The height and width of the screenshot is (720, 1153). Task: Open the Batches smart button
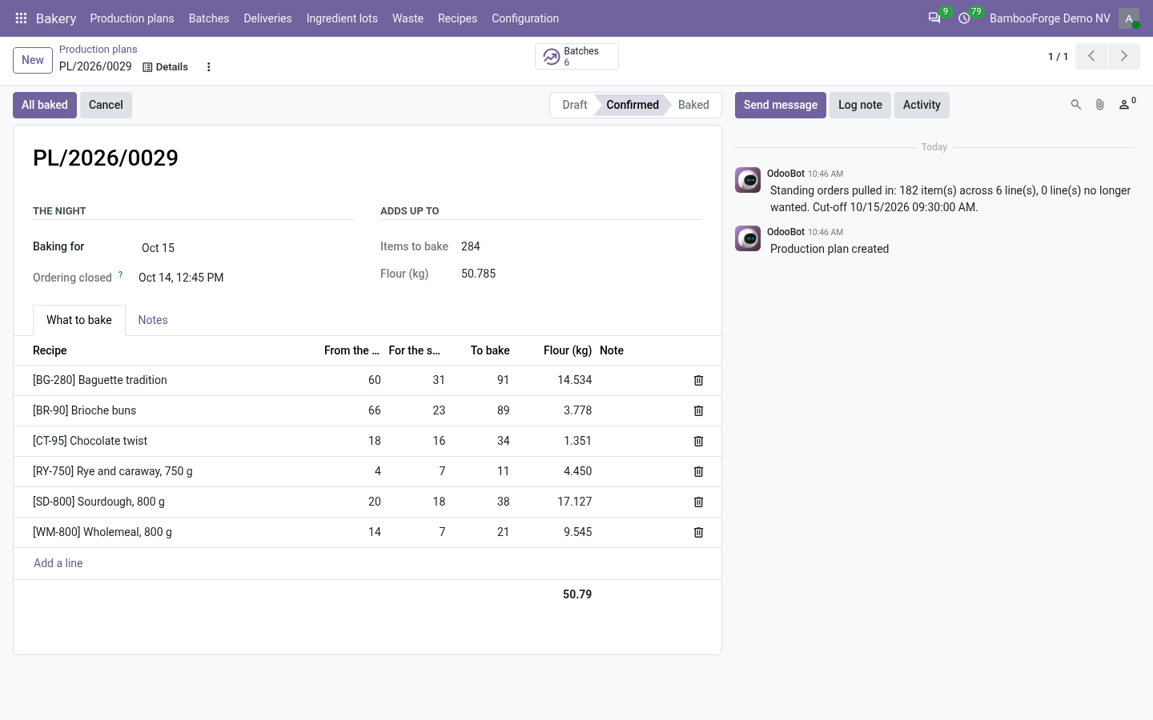click(576, 57)
